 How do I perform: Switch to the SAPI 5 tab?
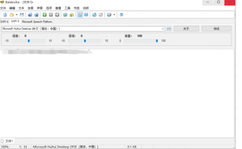pos(15,21)
